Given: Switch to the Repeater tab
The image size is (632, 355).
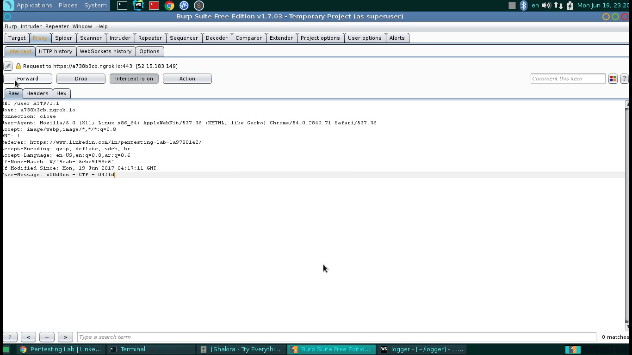Looking at the screenshot, I should 150,38.
